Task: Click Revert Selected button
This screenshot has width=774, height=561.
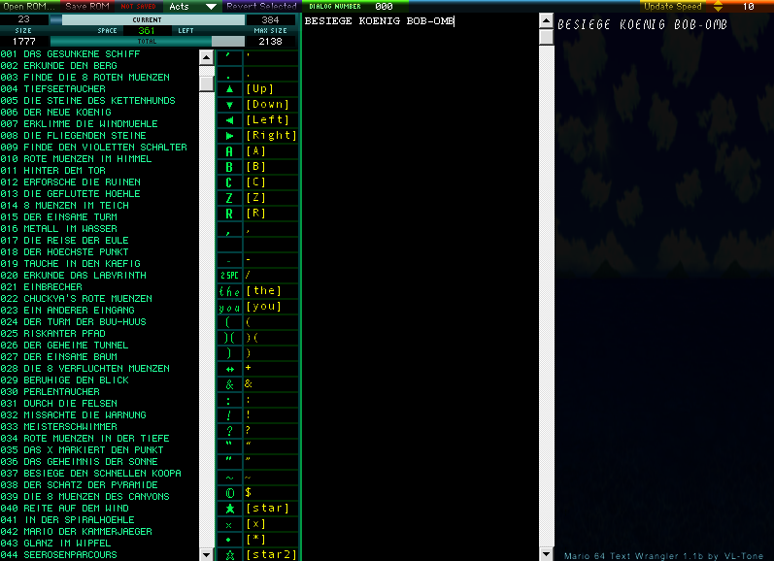Action: point(261,6)
